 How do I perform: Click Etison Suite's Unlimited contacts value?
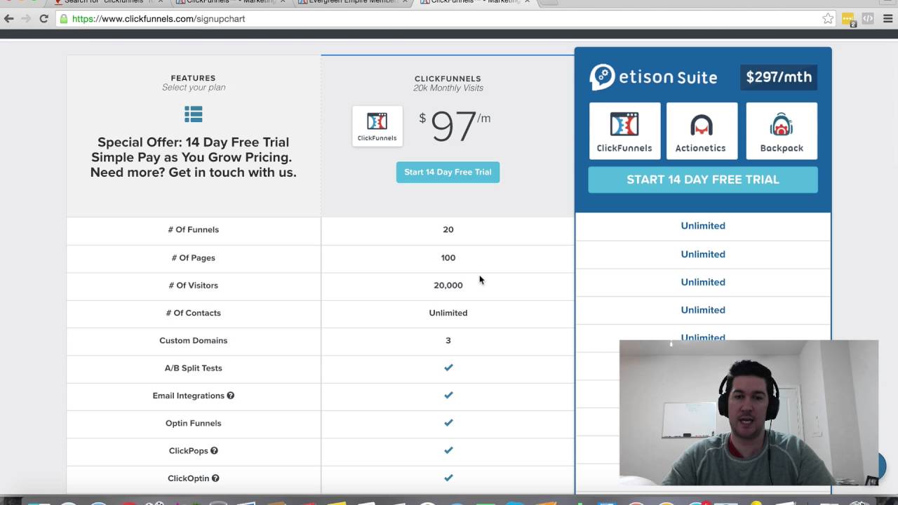pyautogui.click(x=703, y=310)
